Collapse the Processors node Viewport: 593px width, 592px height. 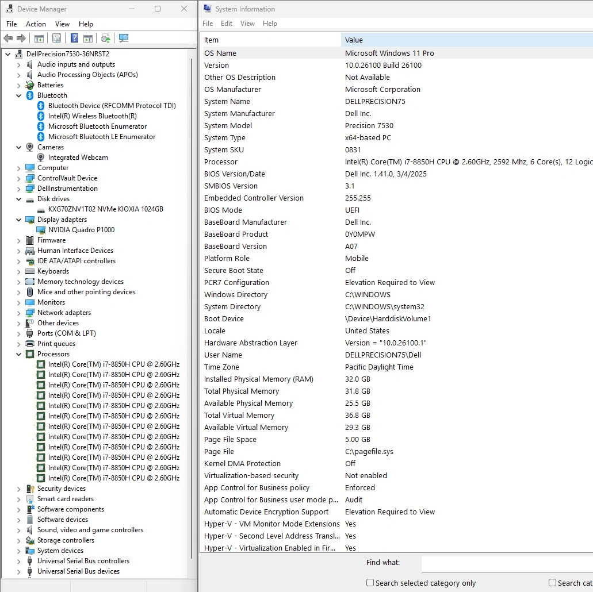[x=18, y=354]
